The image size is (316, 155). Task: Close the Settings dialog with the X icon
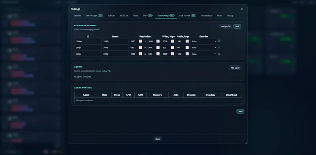click(x=242, y=9)
